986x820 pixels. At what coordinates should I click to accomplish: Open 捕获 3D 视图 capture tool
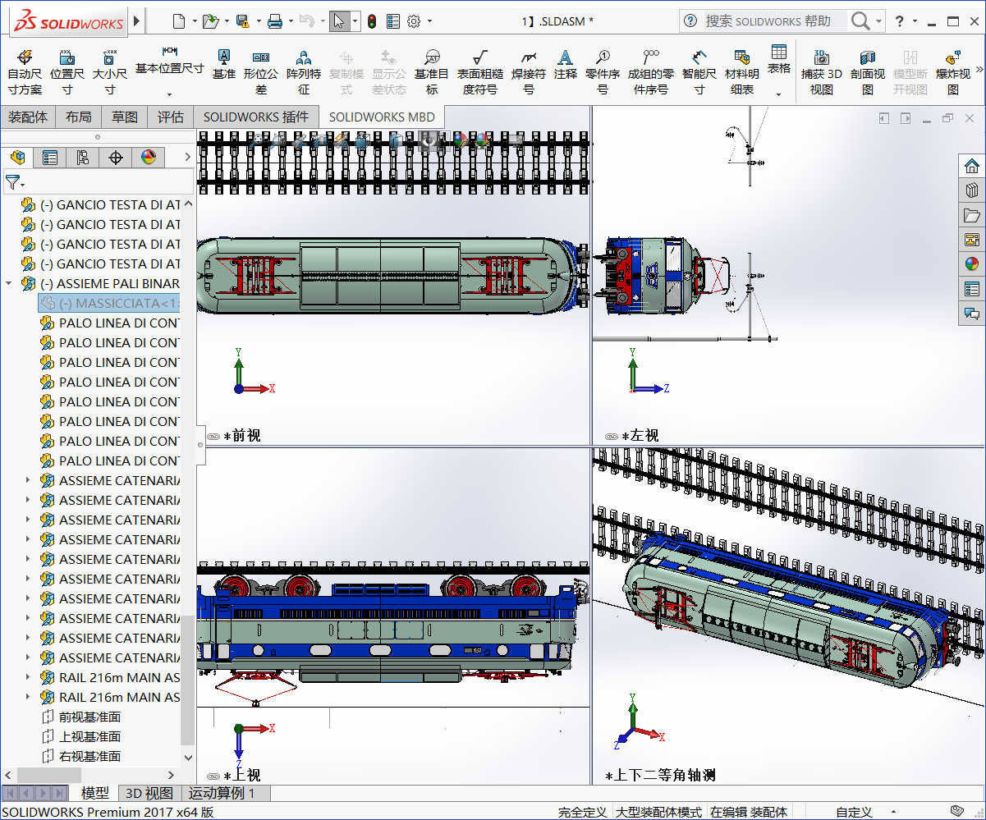pos(822,71)
